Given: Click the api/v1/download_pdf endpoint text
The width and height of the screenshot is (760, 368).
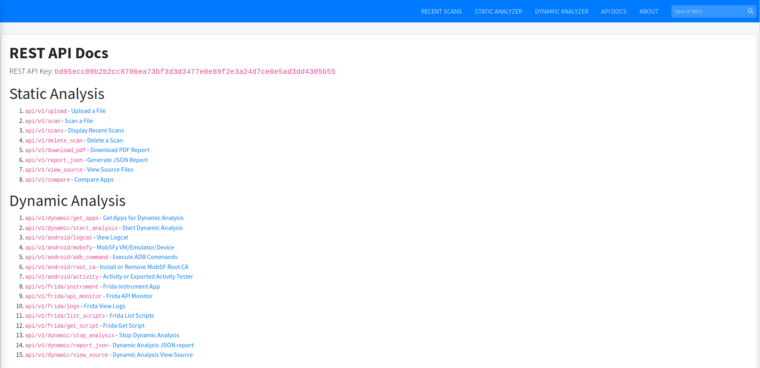Looking at the screenshot, I should pyautogui.click(x=55, y=150).
